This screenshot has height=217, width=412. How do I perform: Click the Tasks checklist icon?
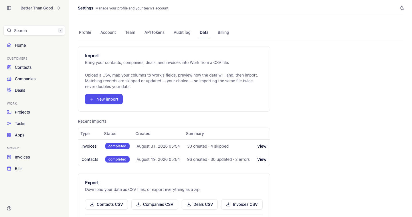[x=9, y=124]
